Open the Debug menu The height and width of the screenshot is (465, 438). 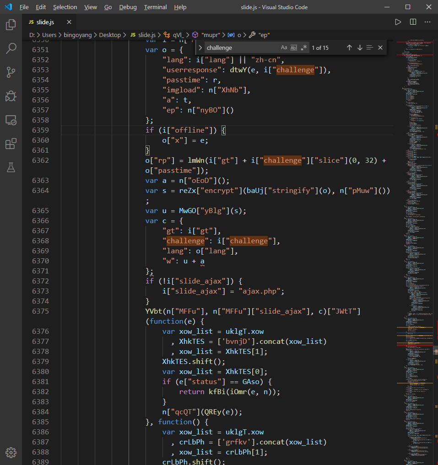coord(128,7)
